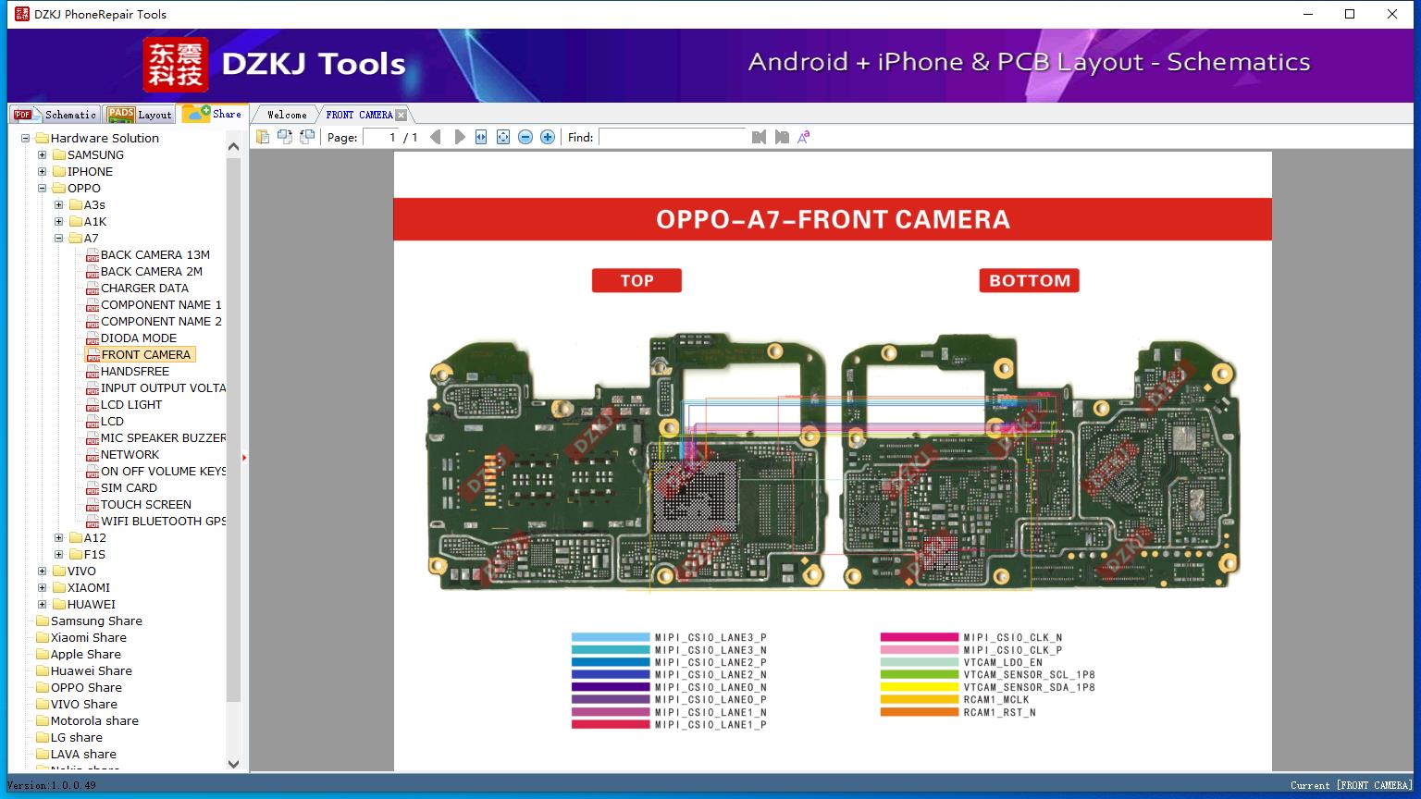
Task: Switch to the Schematic tab
Action: [55, 115]
